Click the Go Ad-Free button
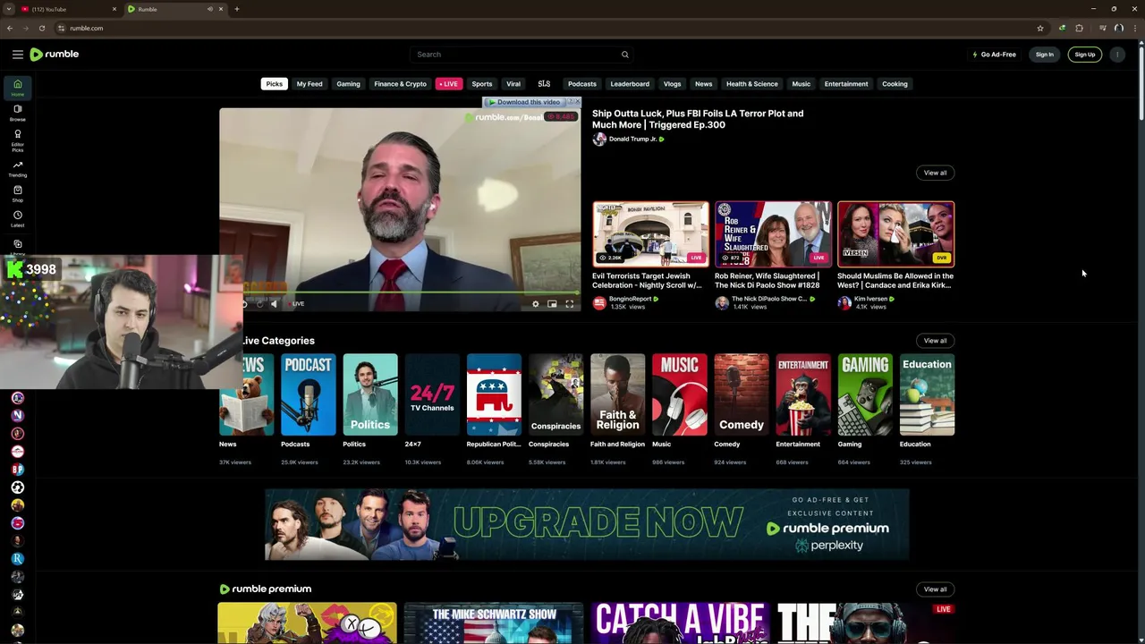The width and height of the screenshot is (1145, 644). pos(994,55)
